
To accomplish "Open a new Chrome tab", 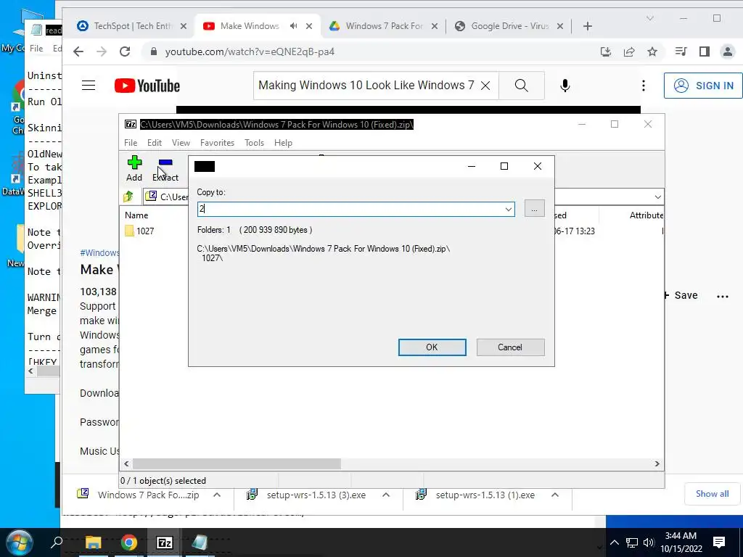I will tap(588, 26).
